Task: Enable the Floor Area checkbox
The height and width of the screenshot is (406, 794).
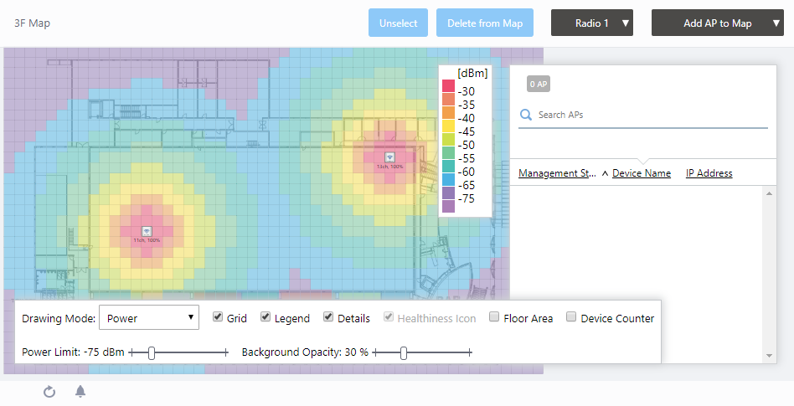Action: click(x=494, y=317)
